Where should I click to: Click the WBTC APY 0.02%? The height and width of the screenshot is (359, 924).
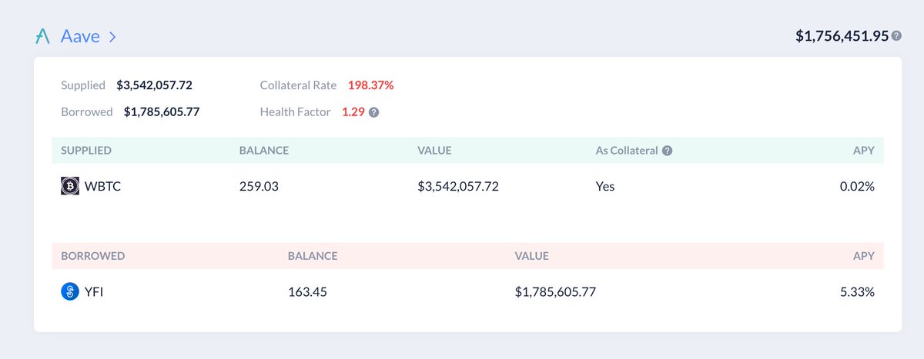click(857, 186)
